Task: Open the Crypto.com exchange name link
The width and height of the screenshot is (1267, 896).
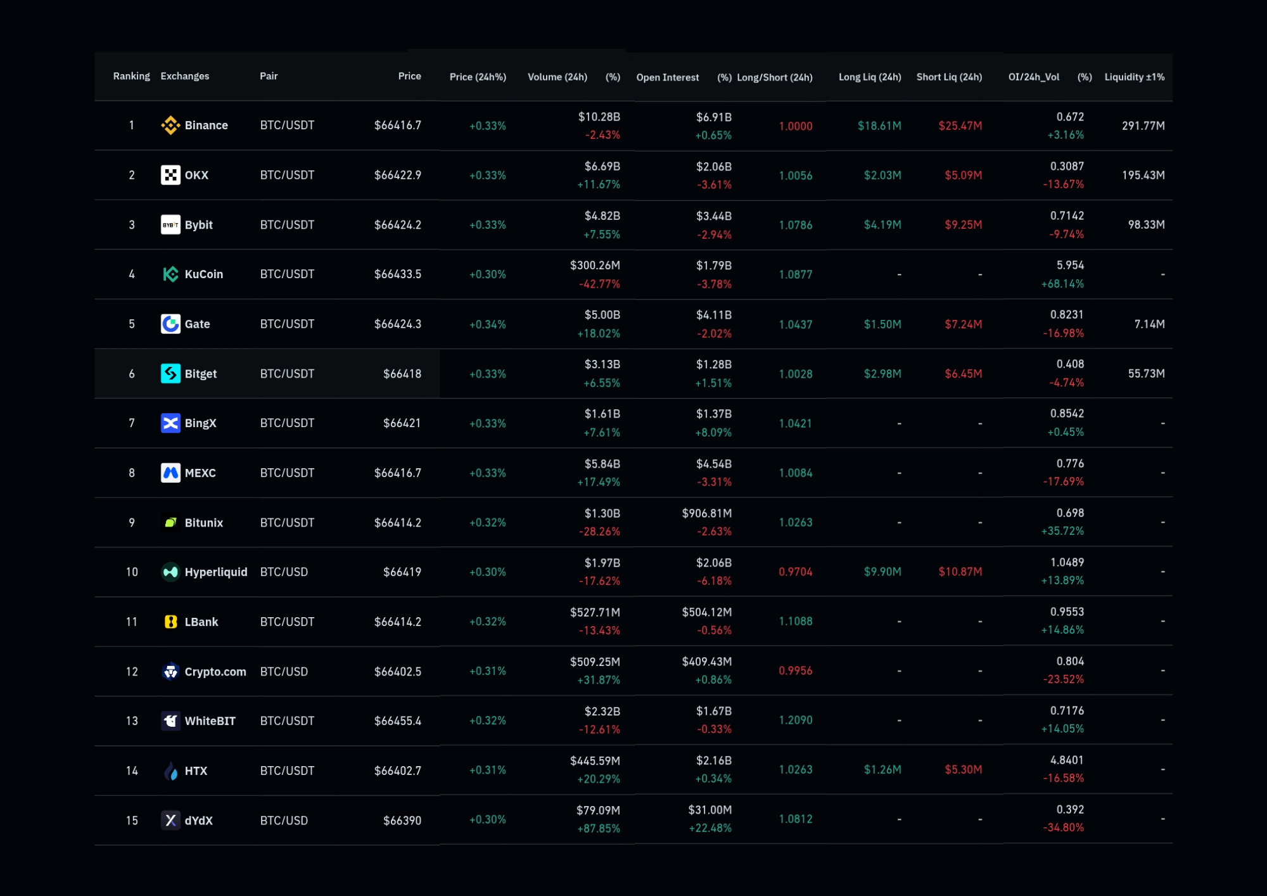Action: 215,672
